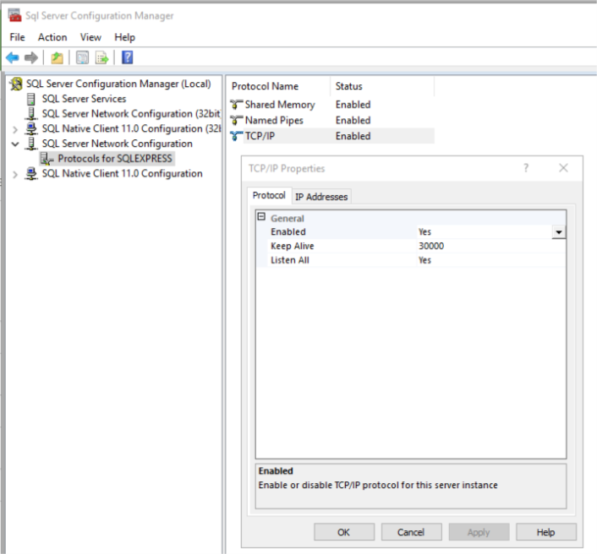The image size is (597, 554).
Task: Click the OK button
Action: (x=344, y=532)
